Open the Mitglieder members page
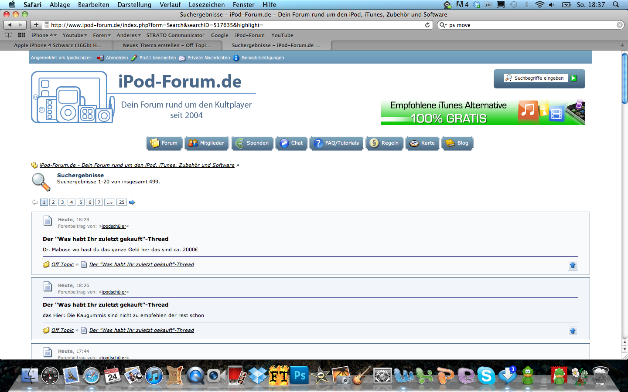 pos(207,143)
